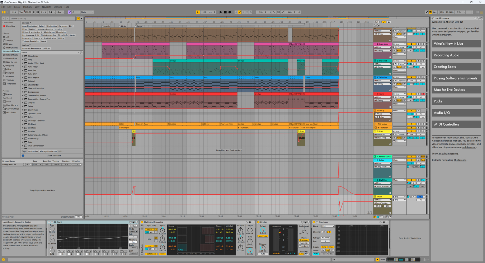Open User Library in browser Places
Screen dimensions: 485x263
tap(12, 105)
